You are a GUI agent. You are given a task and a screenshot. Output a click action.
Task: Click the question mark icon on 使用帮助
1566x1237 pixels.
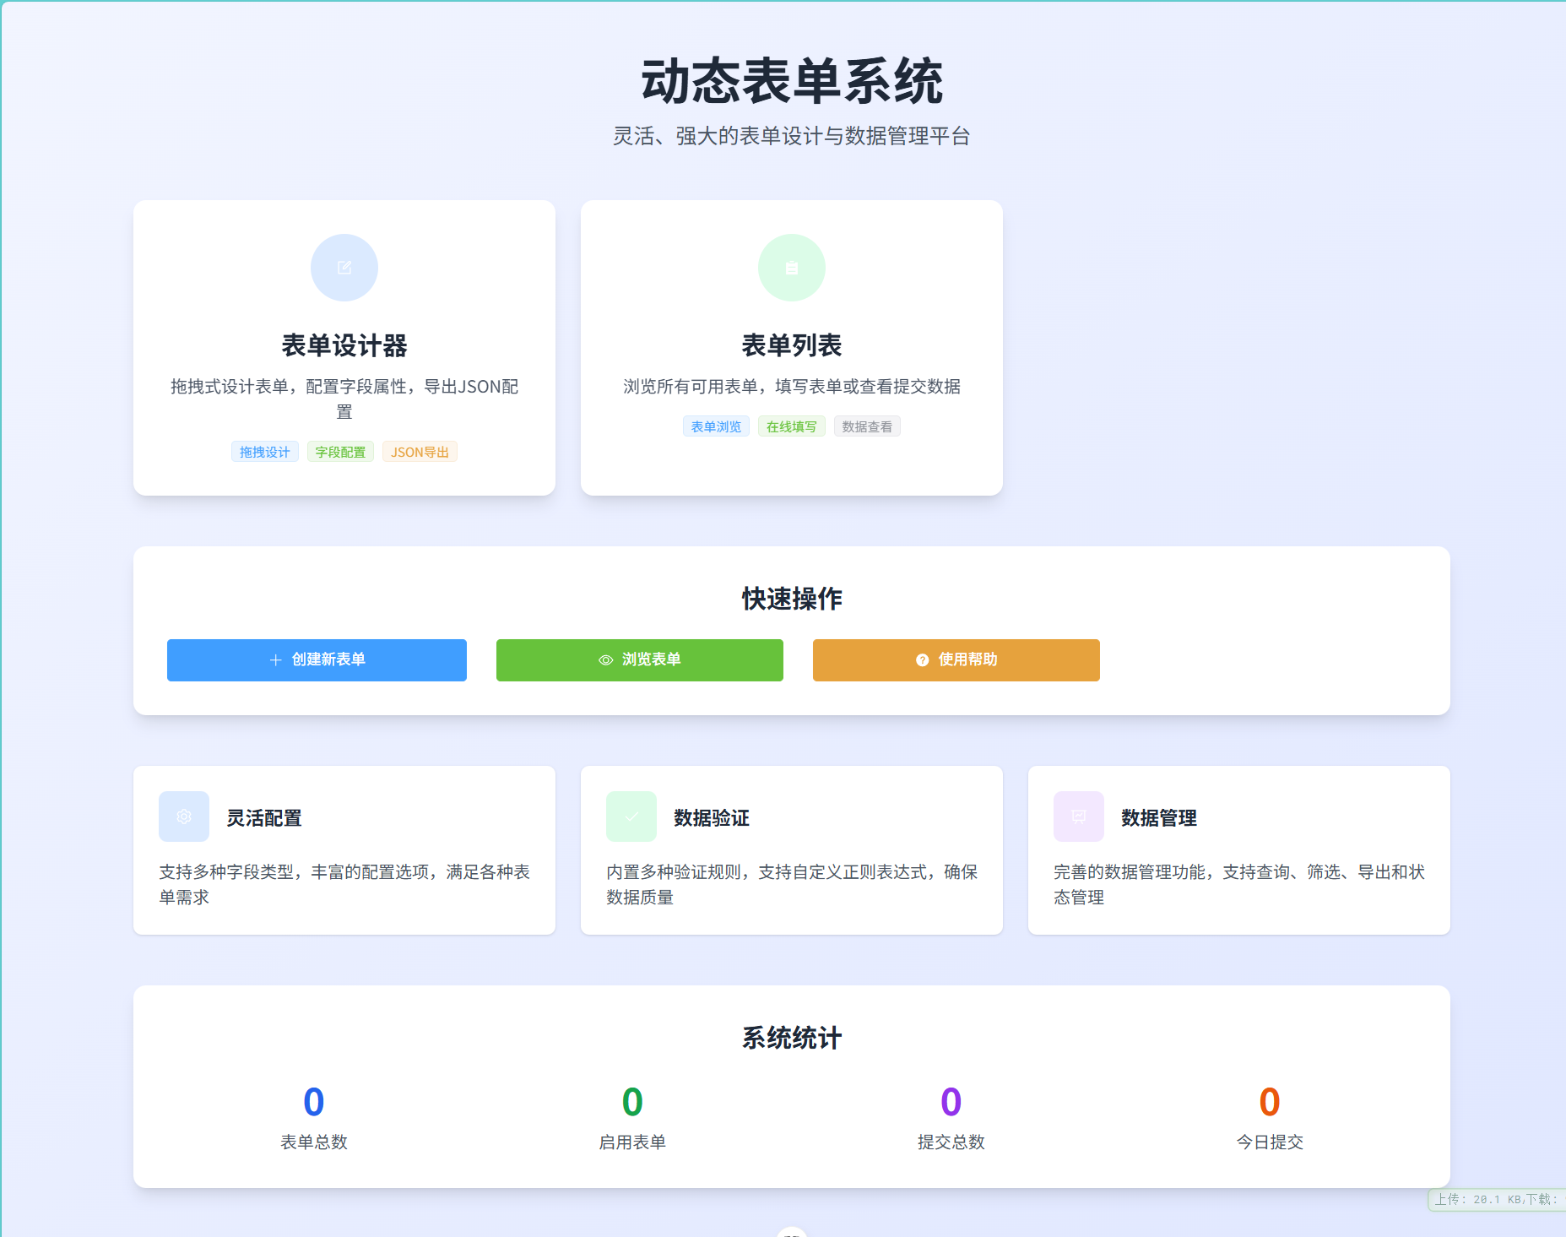pyautogui.click(x=922, y=660)
